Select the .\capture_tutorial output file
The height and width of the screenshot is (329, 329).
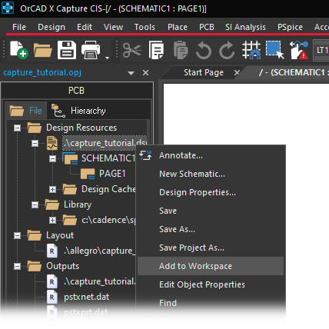(x=99, y=281)
